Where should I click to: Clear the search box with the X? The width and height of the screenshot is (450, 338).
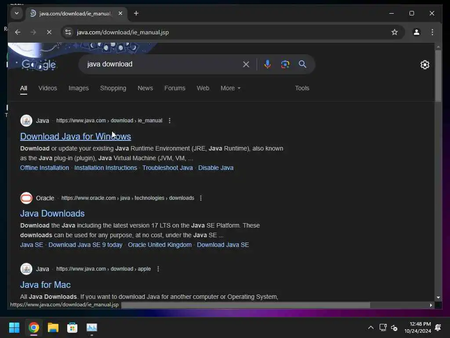pos(246,64)
